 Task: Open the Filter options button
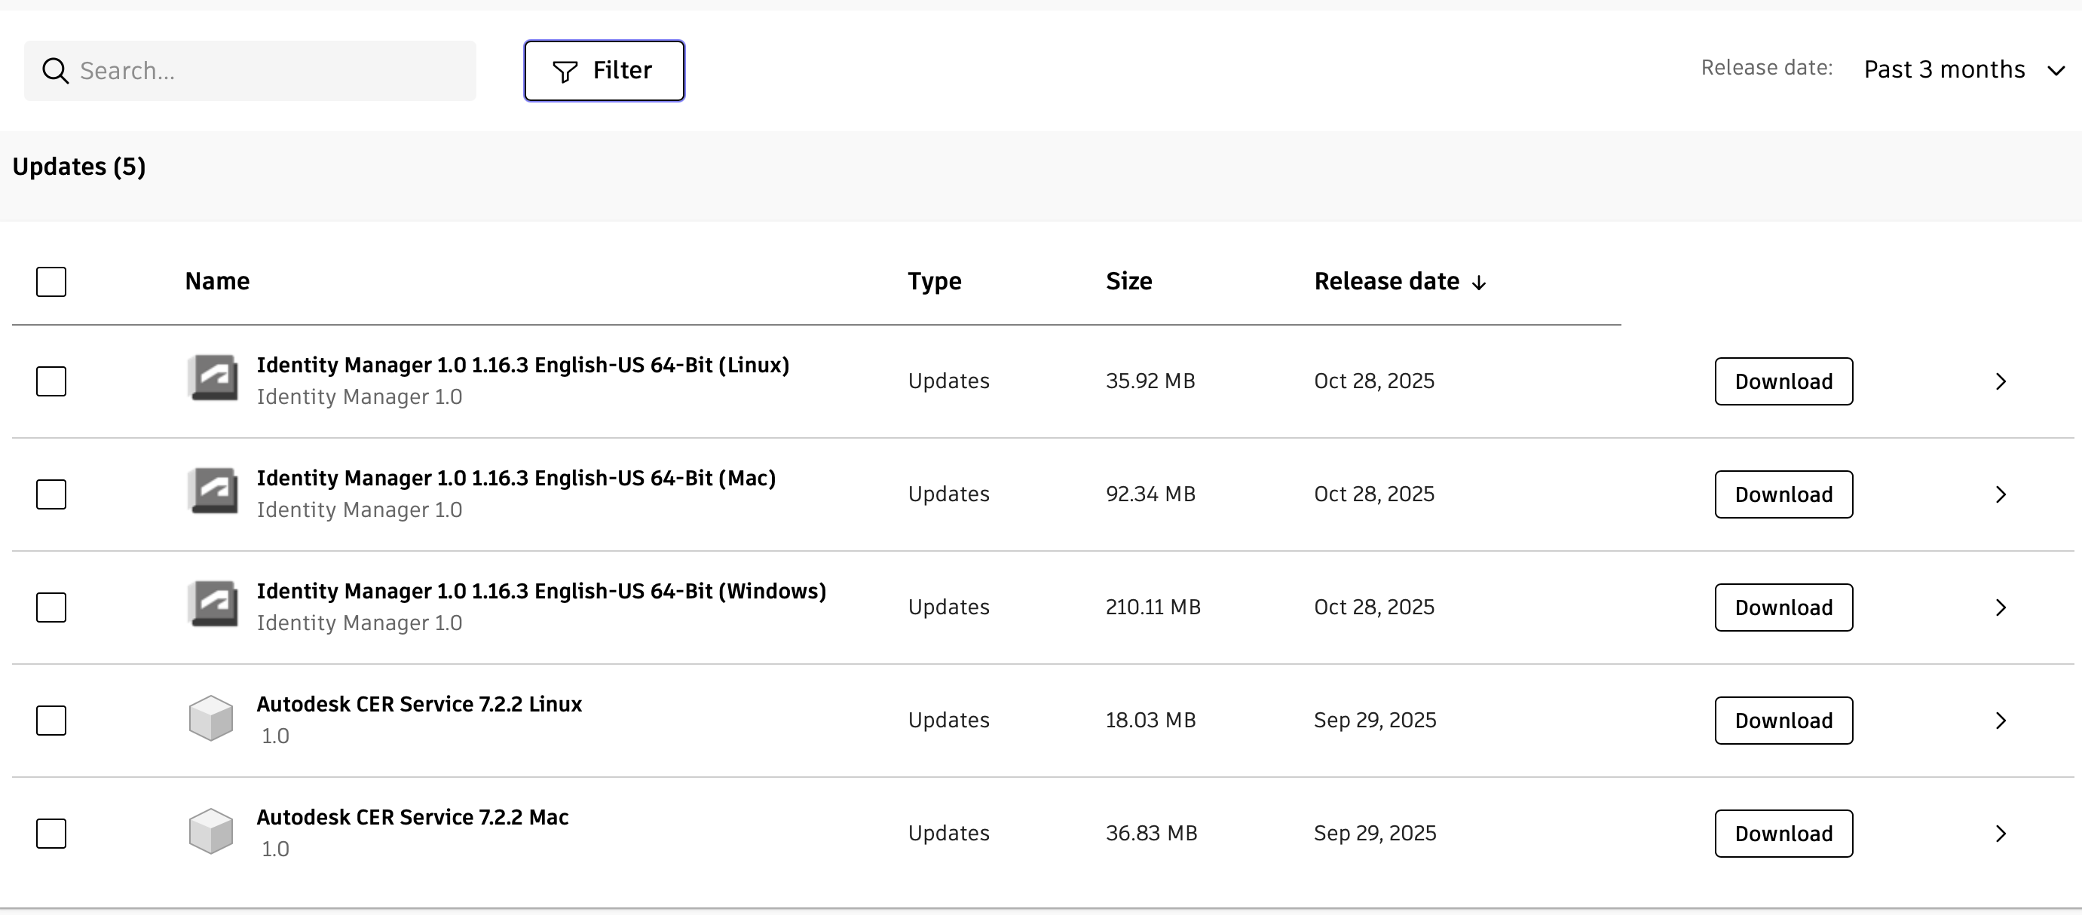coord(604,71)
